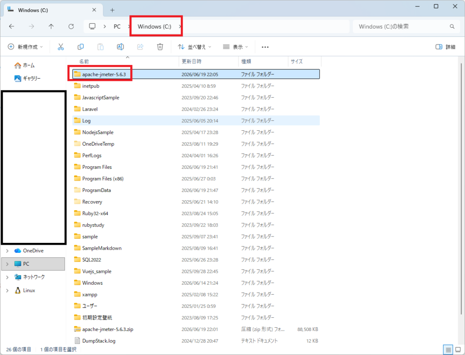
Task: Select the NodejsSample folder name
Action: [98, 132]
